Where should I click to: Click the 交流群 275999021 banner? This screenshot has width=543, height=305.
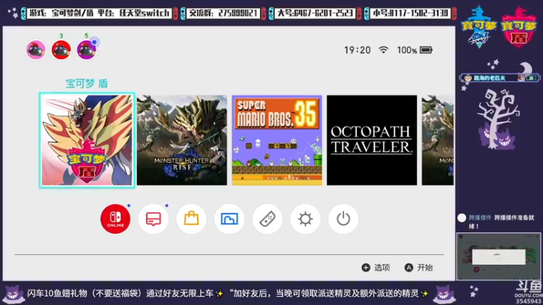pyautogui.click(x=223, y=13)
